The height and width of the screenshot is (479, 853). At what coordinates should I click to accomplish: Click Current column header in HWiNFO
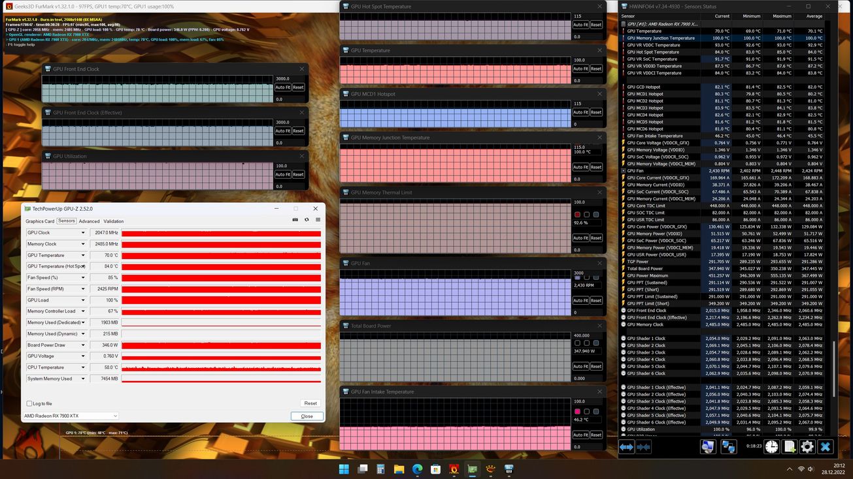click(x=722, y=16)
